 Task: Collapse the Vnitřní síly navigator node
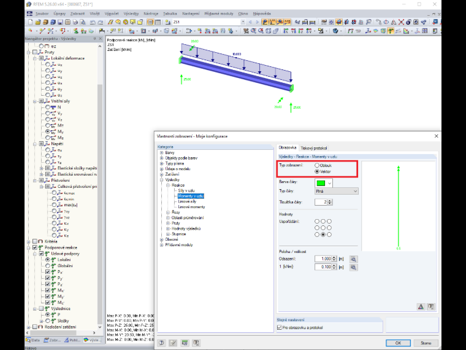[x=35, y=101]
